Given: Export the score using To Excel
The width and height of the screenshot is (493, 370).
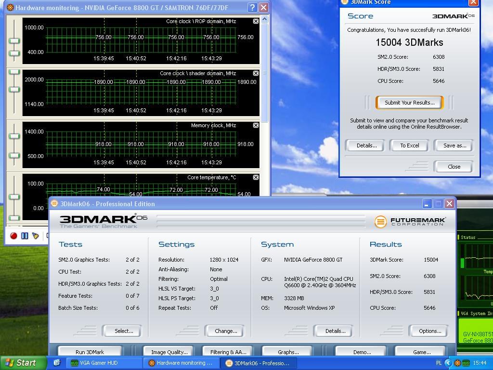Looking at the screenshot, I should click(410, 145).
